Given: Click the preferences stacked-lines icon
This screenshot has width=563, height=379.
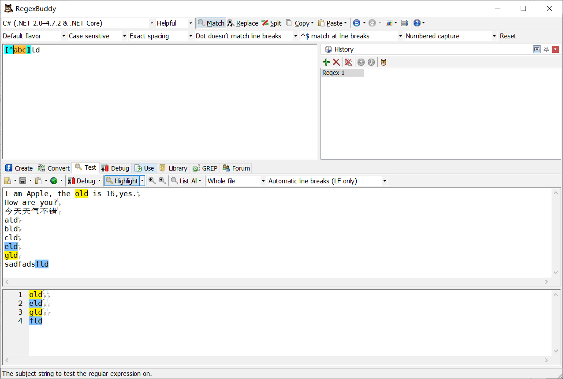Looking at the screenshot, I should point(404,23).
